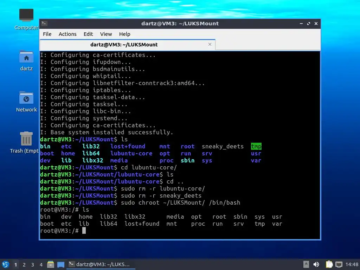Open the Computer desktop icon
The height and width of the screenshot is (270, 360).
coord(26,19)
